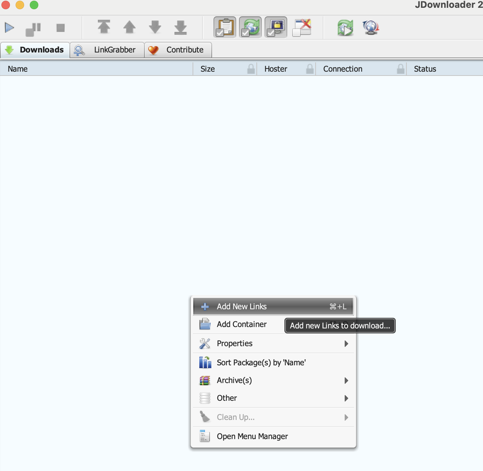Toggle lock icon on the Connection column
This screenshot has height=471, width=483.
point(401,69)
